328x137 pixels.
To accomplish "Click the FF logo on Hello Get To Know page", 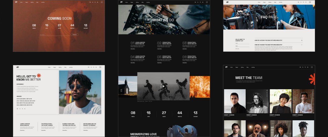I will (x=18, y=67).
